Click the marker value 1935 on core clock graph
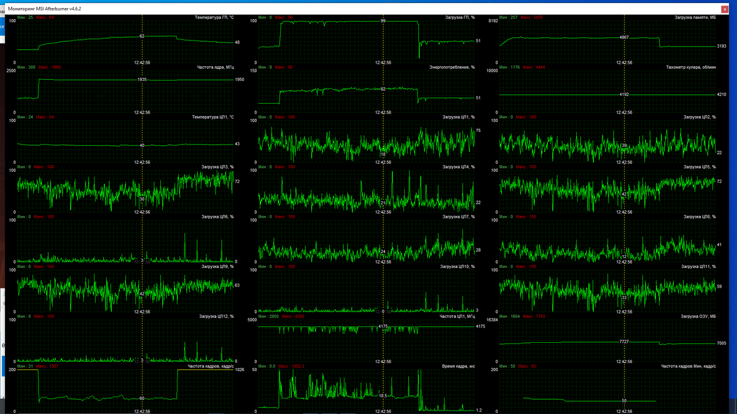Screen dimensions: 737x414 [142, 80]
